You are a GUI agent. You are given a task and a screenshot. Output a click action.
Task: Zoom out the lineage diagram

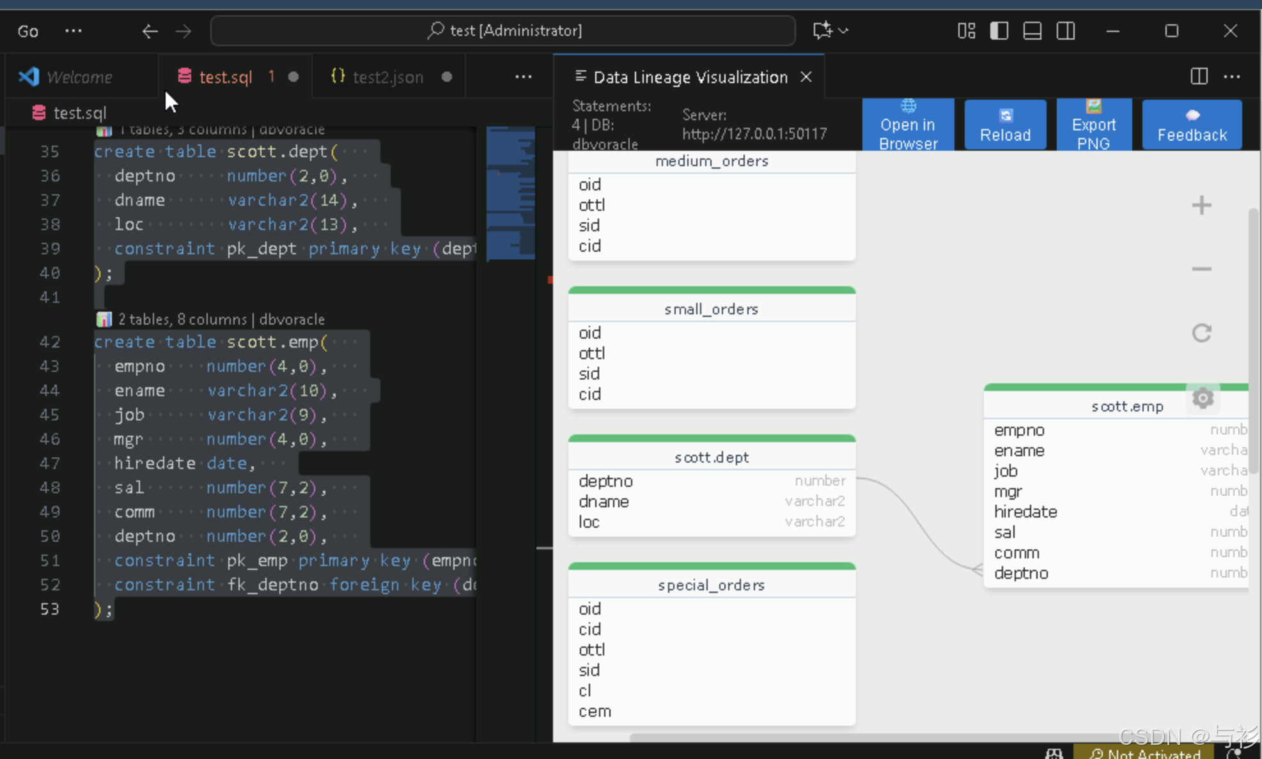[1201, 269]
